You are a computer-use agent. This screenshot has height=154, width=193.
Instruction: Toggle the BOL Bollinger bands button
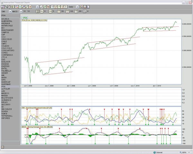point(42,11)
